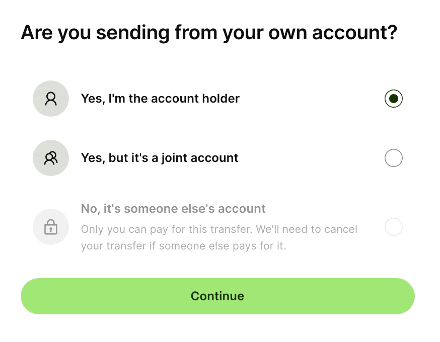Click the "Are you sending from your own account?" heading

pos(209,33)
